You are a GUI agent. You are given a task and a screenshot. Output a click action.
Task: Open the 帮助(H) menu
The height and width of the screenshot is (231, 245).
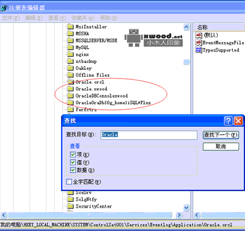(x=109, y=18)
